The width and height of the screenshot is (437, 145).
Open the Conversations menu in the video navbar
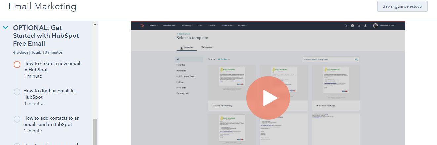(170, 25)
